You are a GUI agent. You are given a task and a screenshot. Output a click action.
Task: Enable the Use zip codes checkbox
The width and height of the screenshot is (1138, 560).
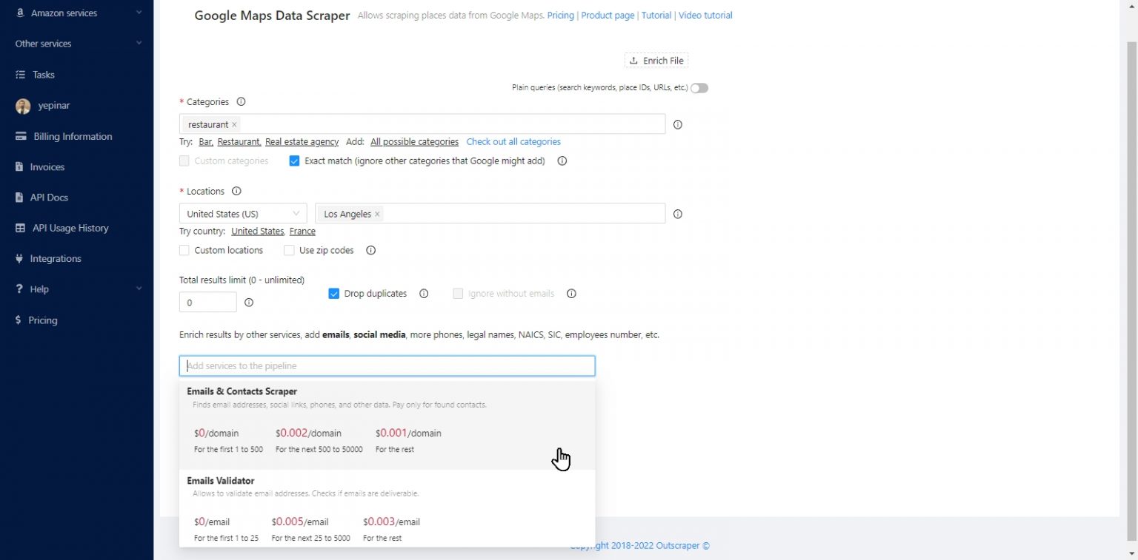point(289,250)
